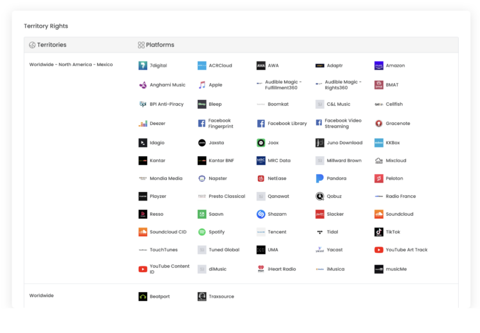Viewport: 480px width, 333px height.
Task: Click the "TouchTunes" label
Action: [163, 250]
